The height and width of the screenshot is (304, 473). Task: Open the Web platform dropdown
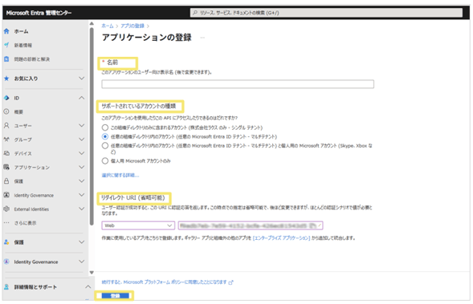pyautogui.click(x=138, y=225)
